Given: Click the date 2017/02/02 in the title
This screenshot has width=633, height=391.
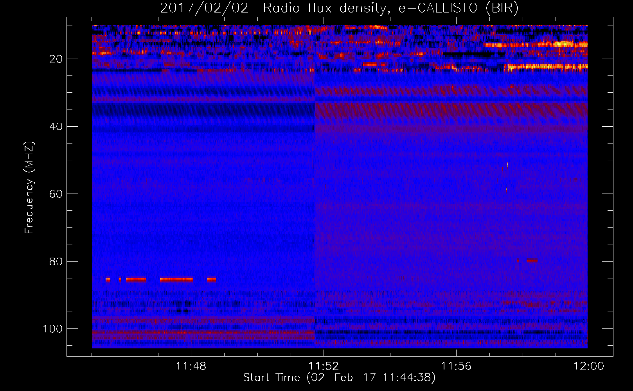Looking at the screenshot, I should [204, 8].
